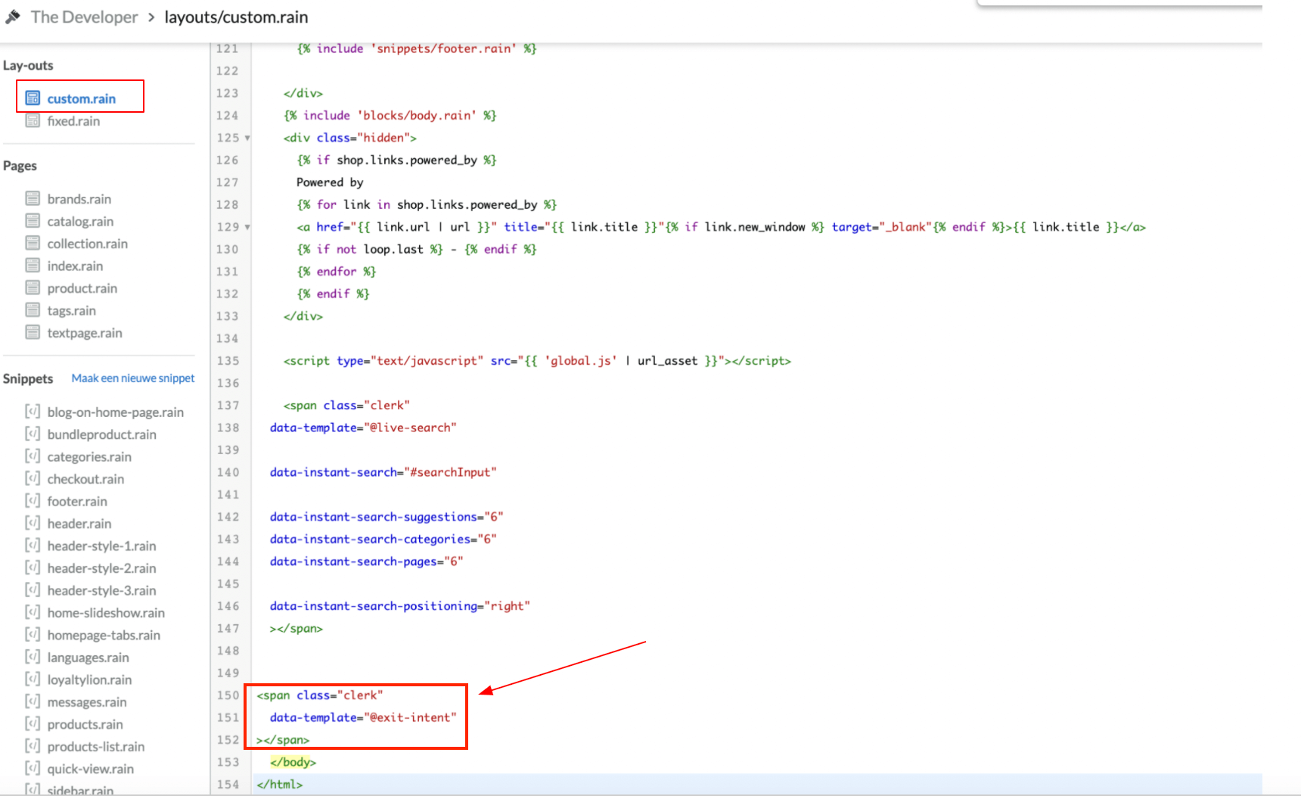The image size is (1301, 796).
Task: Click Maak een nieuwe snippet link
Action: (133, 378)
